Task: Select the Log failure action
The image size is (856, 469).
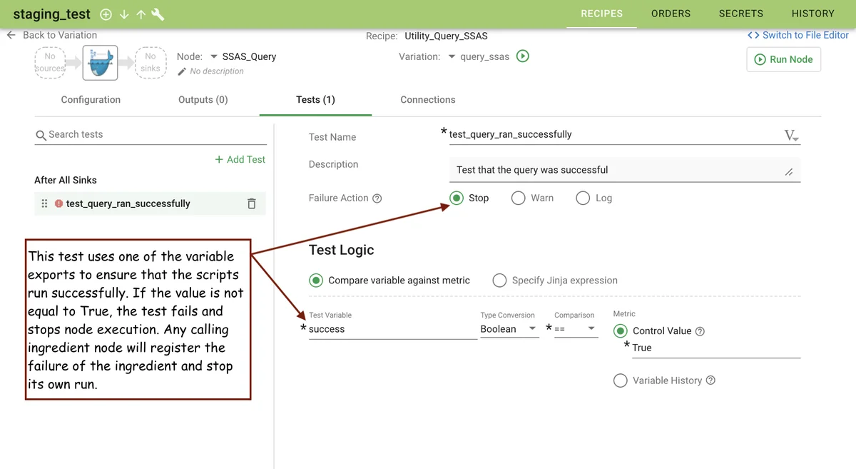Action: tap(583, 198)
